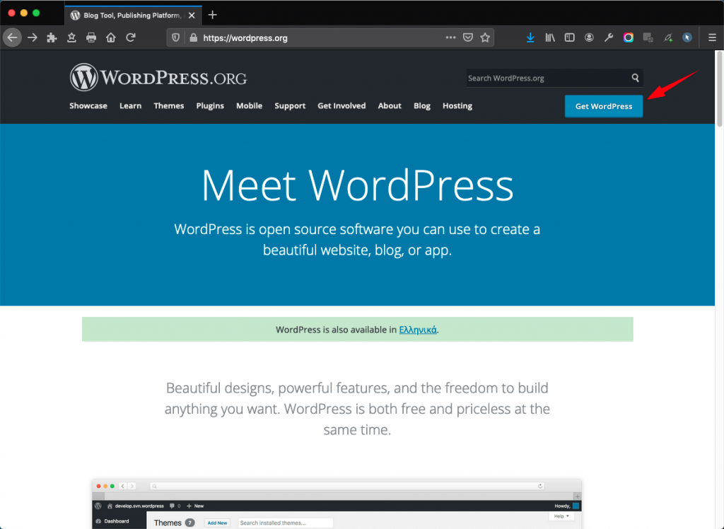Click the WordPress dashboard screenshot image
The height and width of the screenshot is (529, 724).
coord(337,504)
